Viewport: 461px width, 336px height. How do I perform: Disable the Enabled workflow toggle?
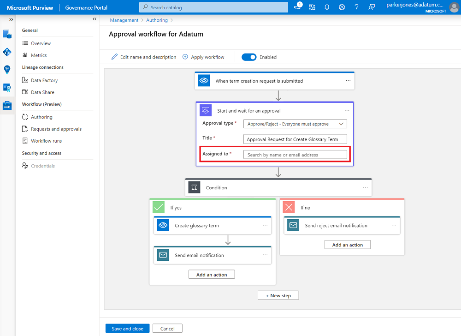249,57
